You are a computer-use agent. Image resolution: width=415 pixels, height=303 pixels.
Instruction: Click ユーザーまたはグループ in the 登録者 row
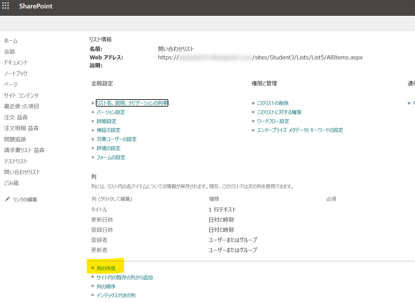pyautogui.click(x=233, y=240)
